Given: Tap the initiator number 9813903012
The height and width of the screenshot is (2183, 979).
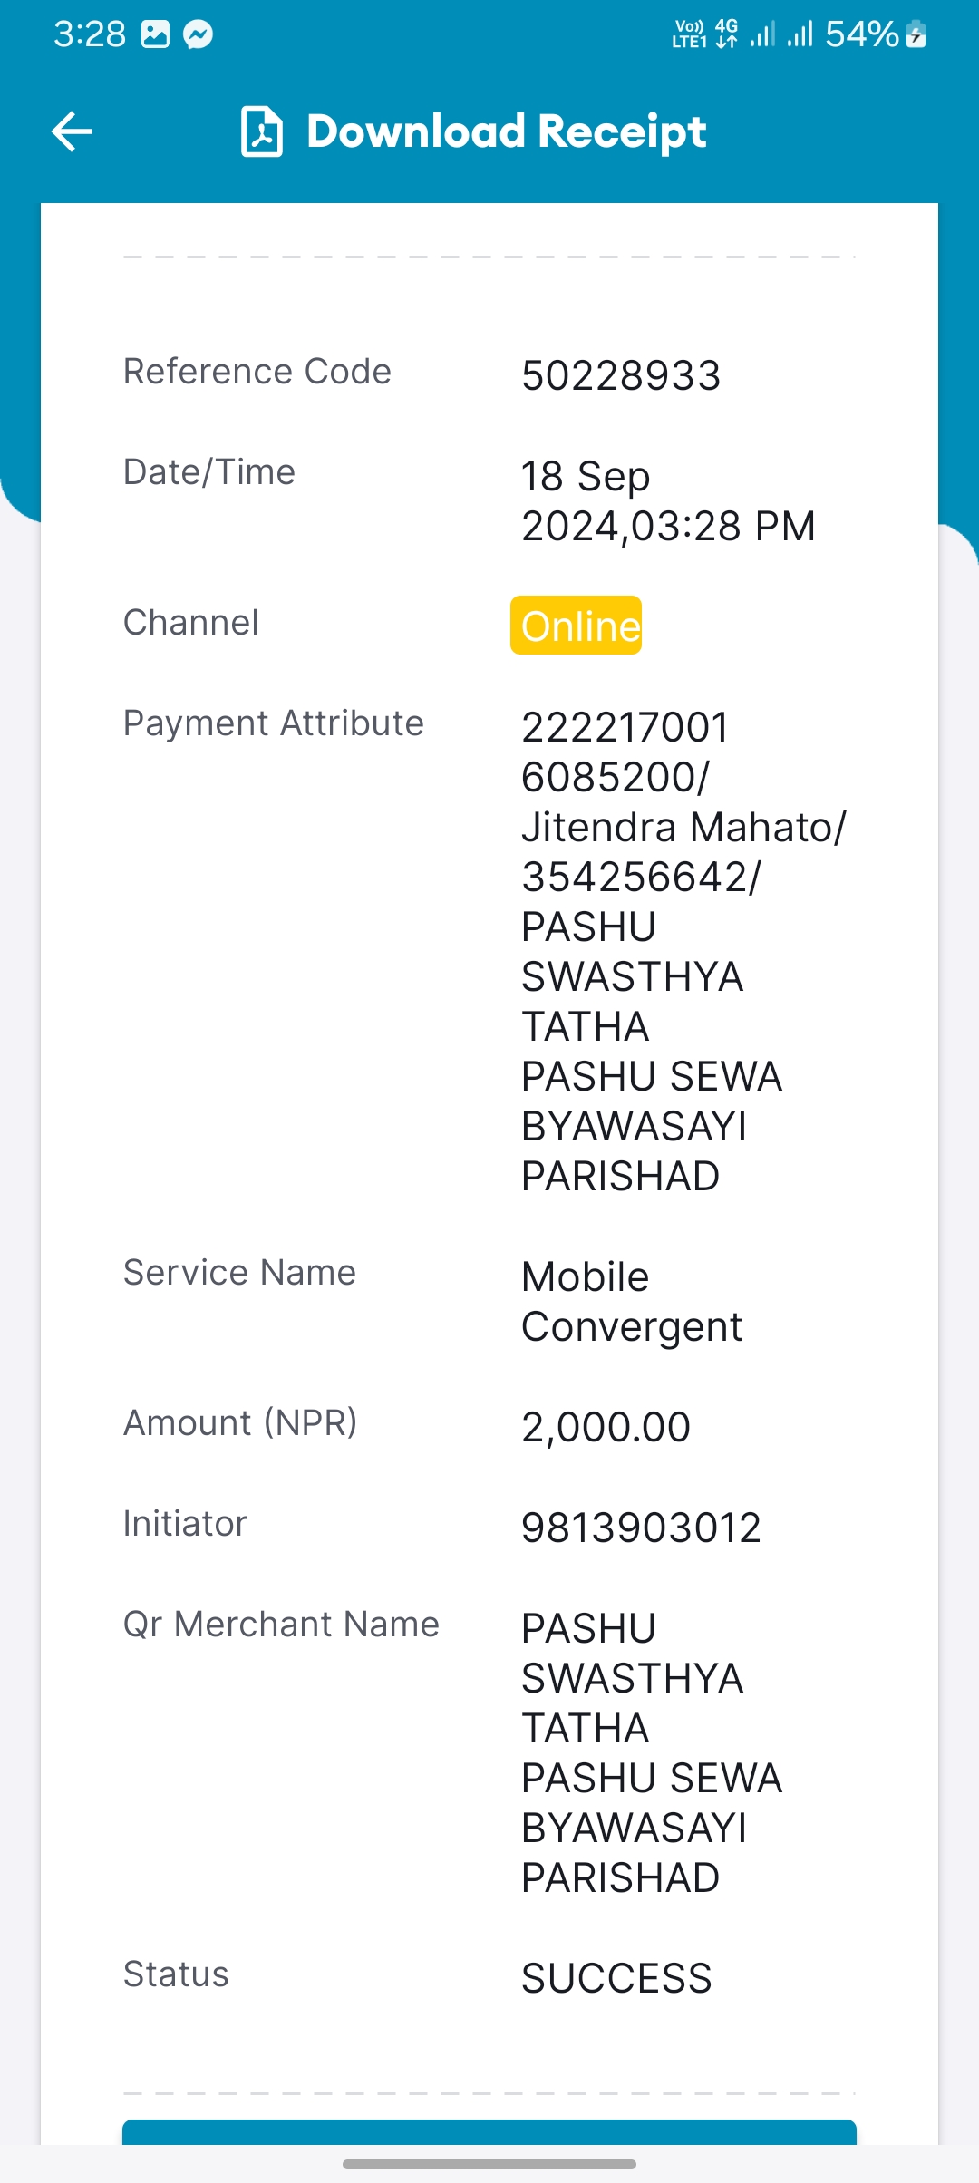Looking at the screenshot, I should pos(641,1528).
